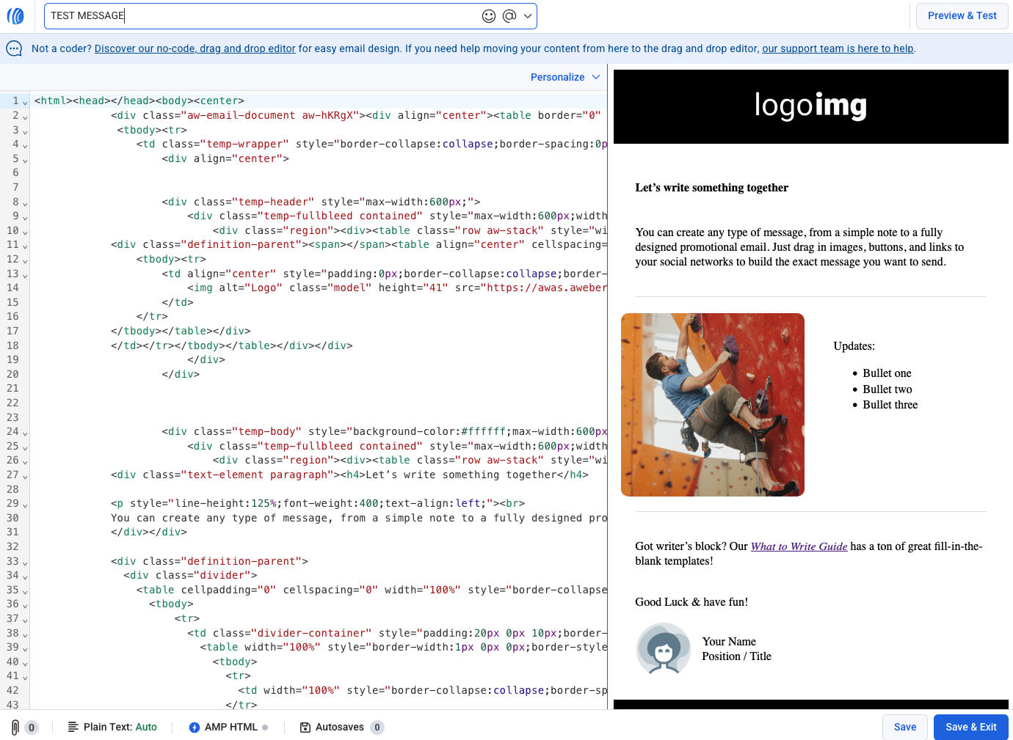Collapse code fold arrow on line 1

pos(25,102)
